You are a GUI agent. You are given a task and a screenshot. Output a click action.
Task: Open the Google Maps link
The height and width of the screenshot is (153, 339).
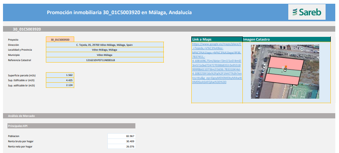pos(217,63)
